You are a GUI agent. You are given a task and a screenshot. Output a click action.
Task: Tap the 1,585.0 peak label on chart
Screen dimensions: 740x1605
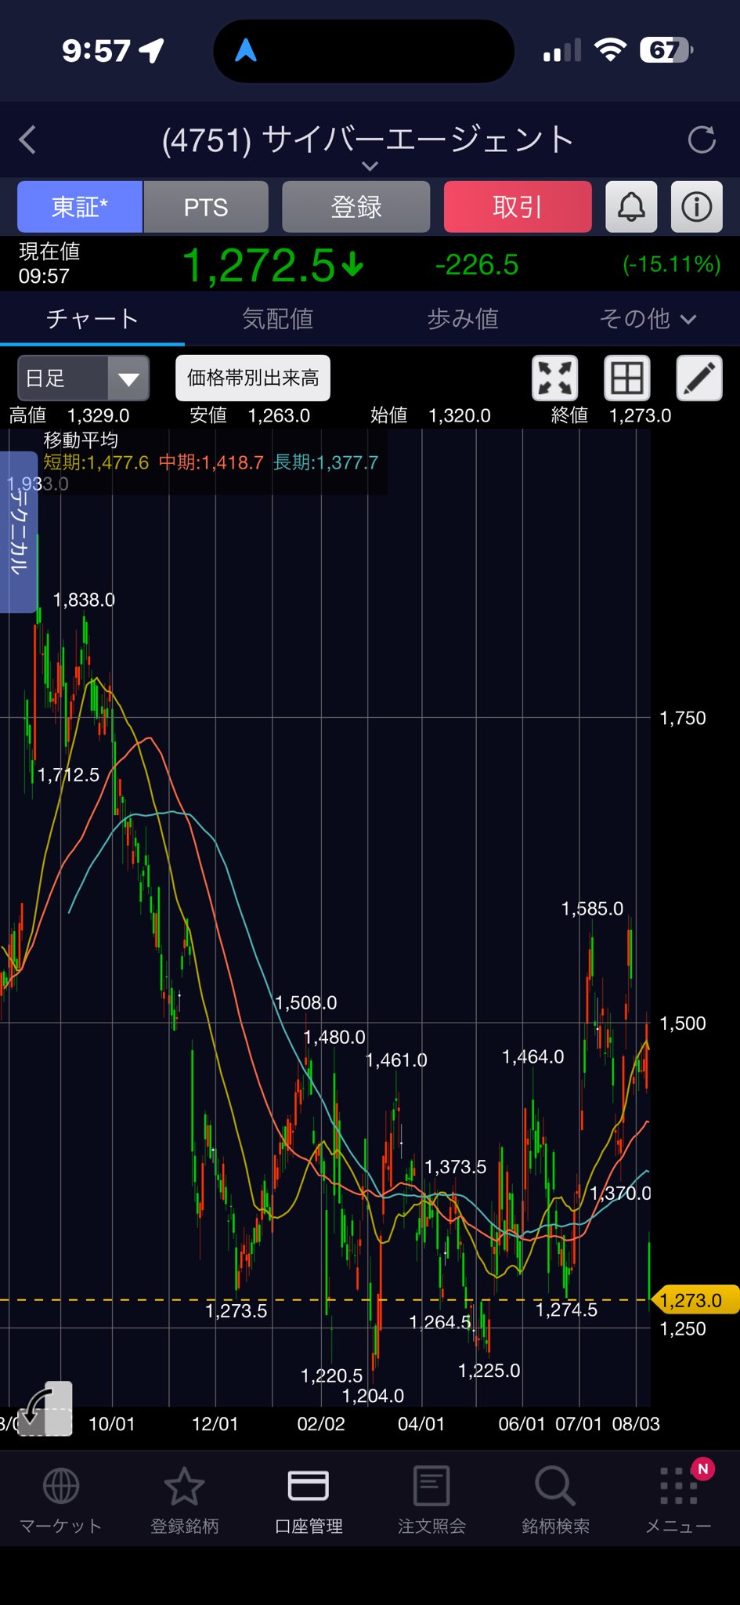[593, 908]
